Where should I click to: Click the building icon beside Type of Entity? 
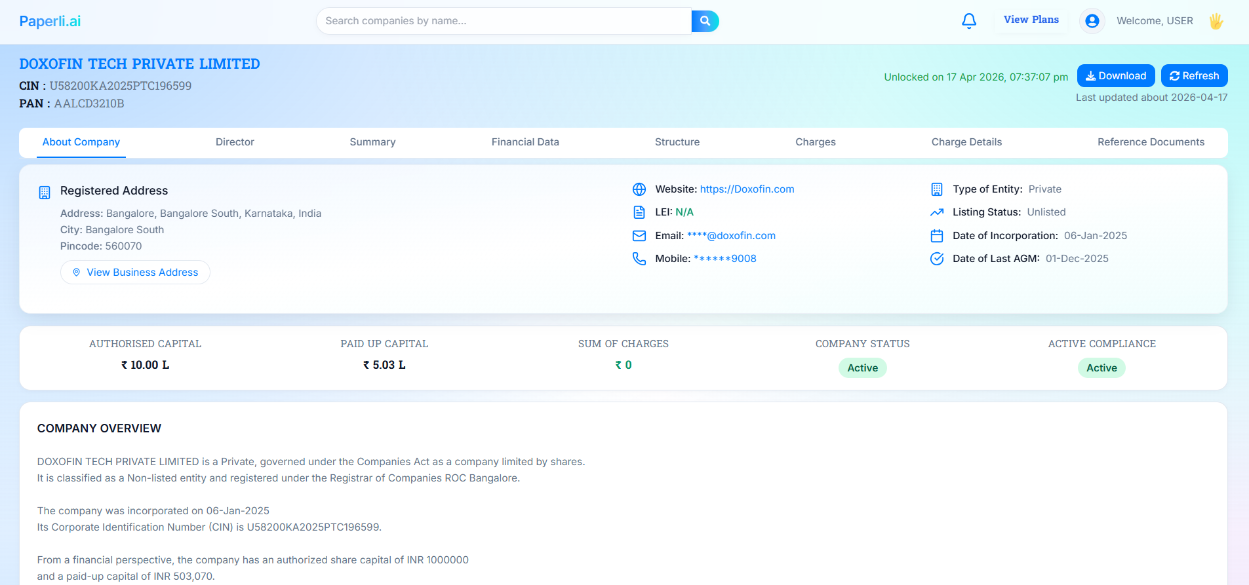point(937,189)
